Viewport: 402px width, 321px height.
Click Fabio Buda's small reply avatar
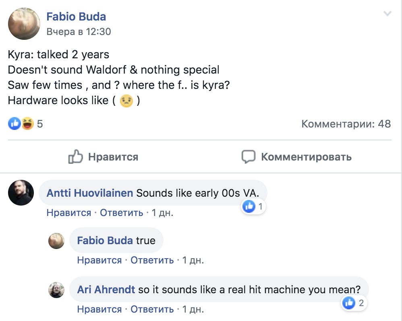56,241
